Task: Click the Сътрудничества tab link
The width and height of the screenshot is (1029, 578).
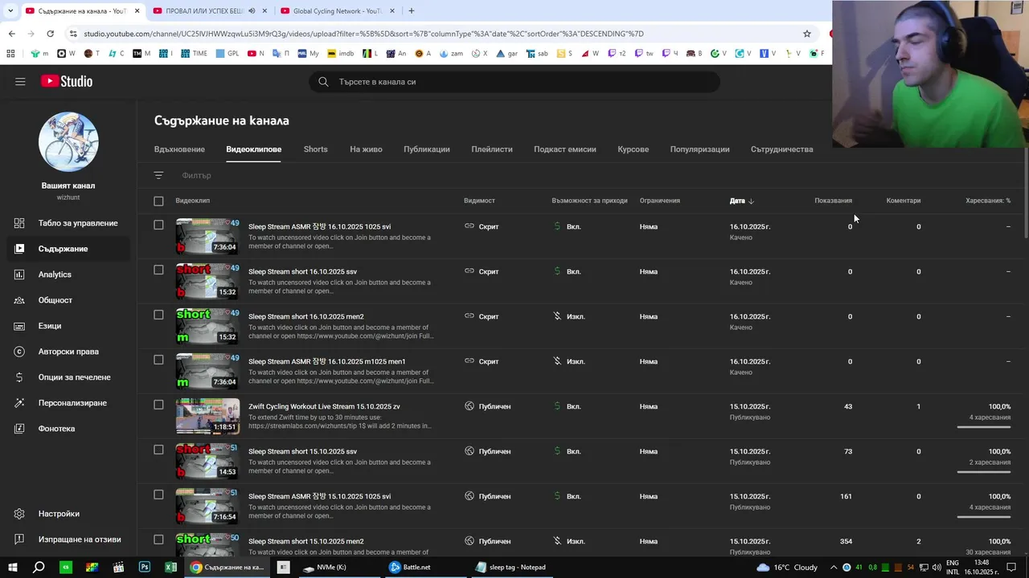Action: tap(782, 149)
